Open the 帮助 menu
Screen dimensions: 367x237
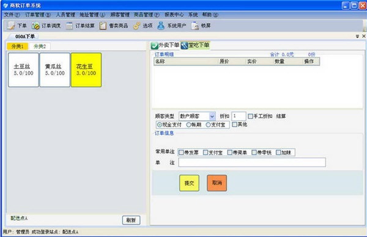pos(210,15)
